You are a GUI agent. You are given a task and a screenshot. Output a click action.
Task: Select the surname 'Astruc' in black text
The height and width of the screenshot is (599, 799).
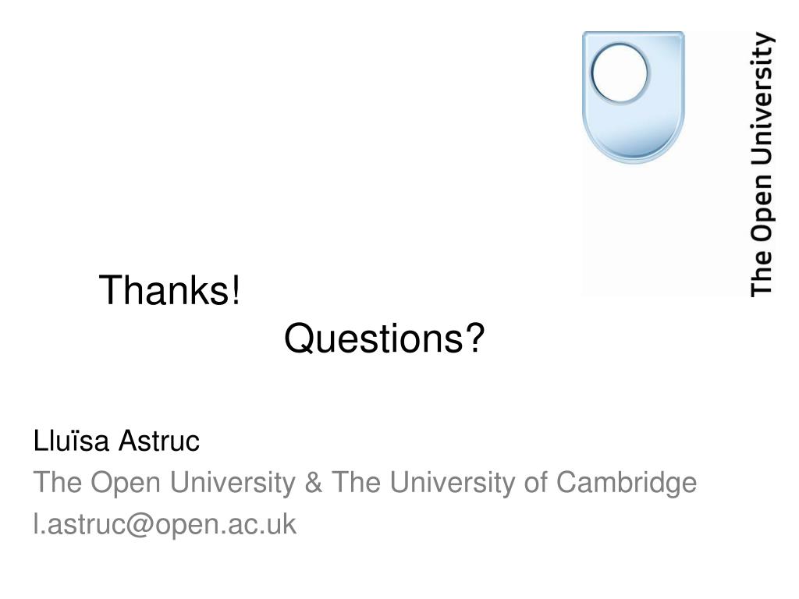tap(159, 441)
